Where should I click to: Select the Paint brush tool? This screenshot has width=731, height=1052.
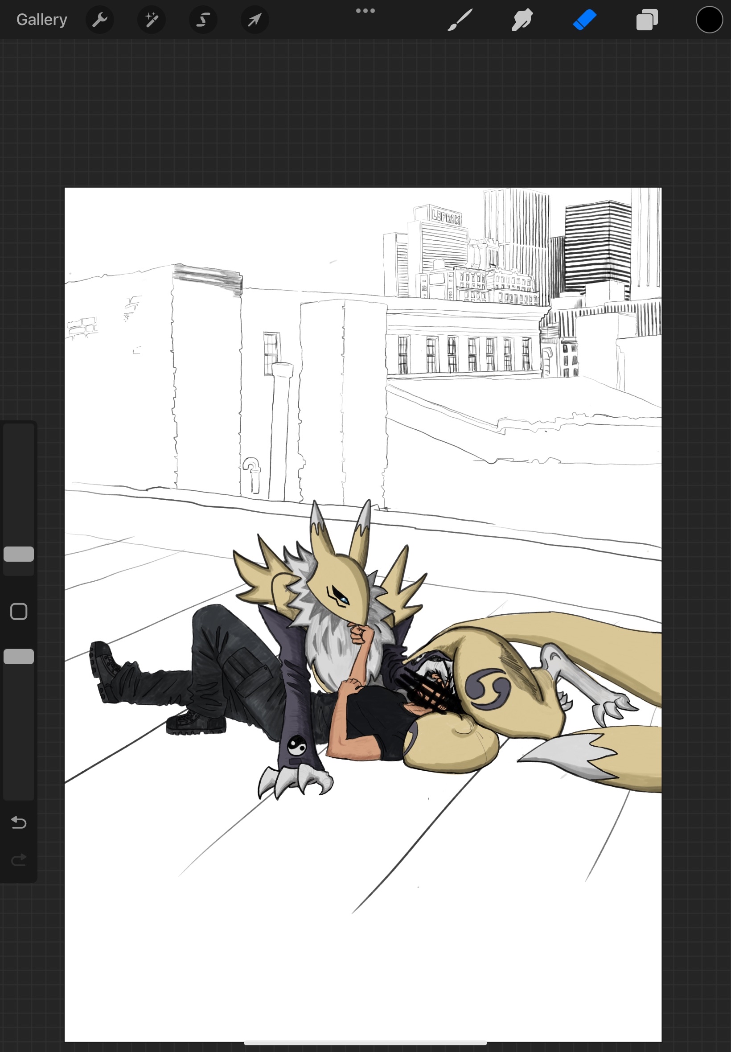pos(460,20)
